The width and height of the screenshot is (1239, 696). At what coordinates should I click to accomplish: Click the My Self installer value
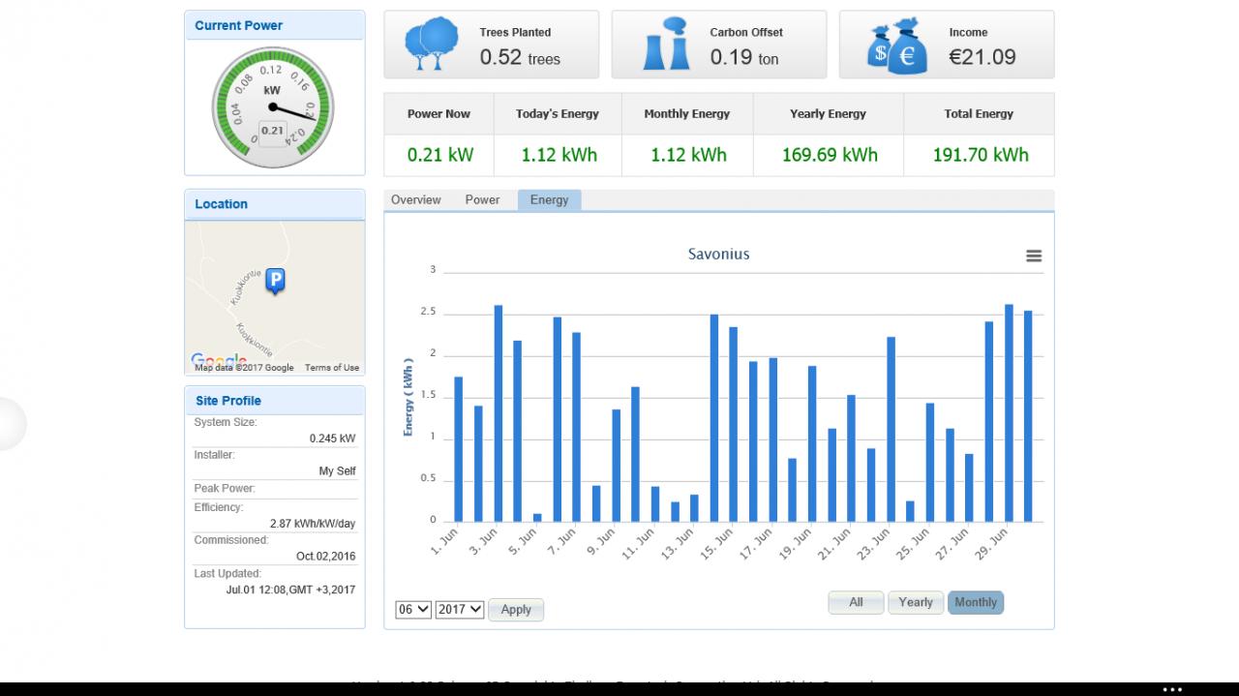[337, 471]
